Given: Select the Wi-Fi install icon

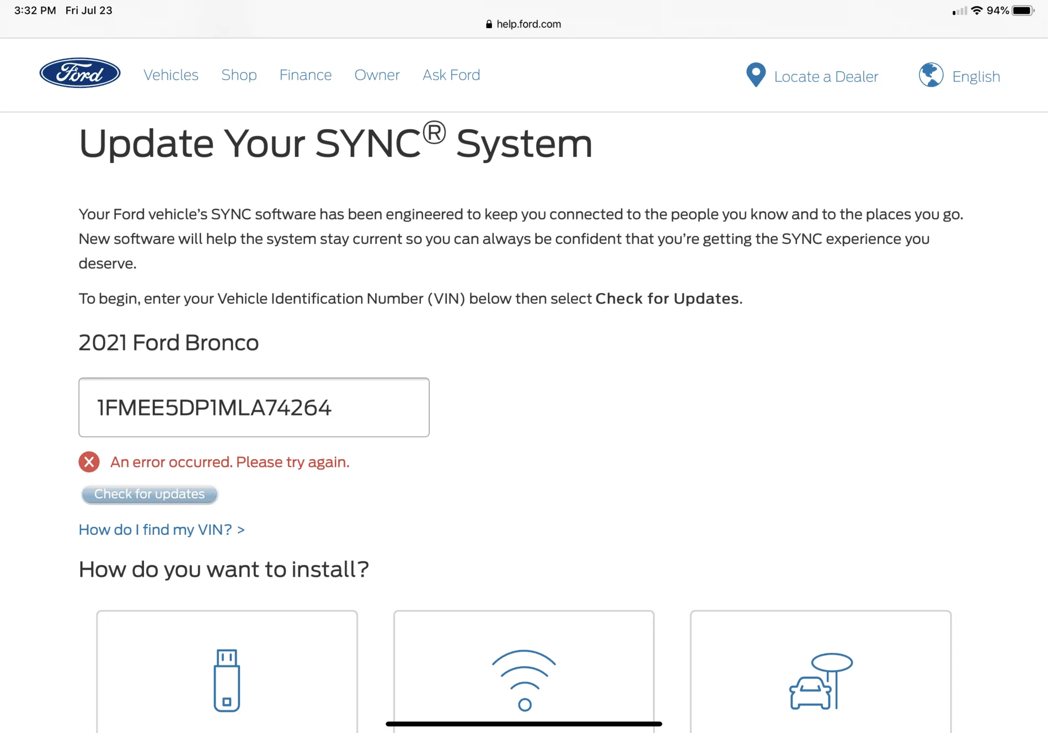Looking at the screenshot, I should point(524,681).
